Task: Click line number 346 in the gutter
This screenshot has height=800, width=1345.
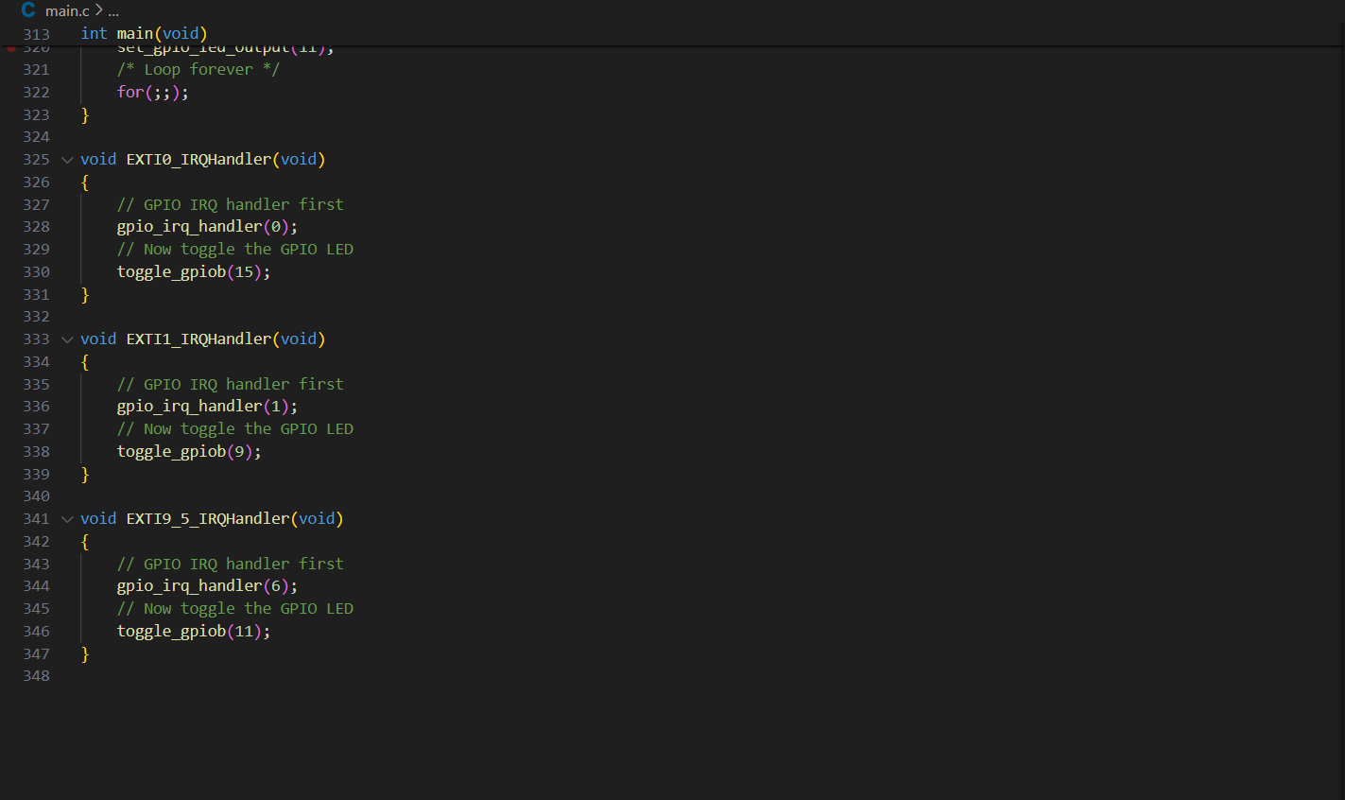Action: 36,632
